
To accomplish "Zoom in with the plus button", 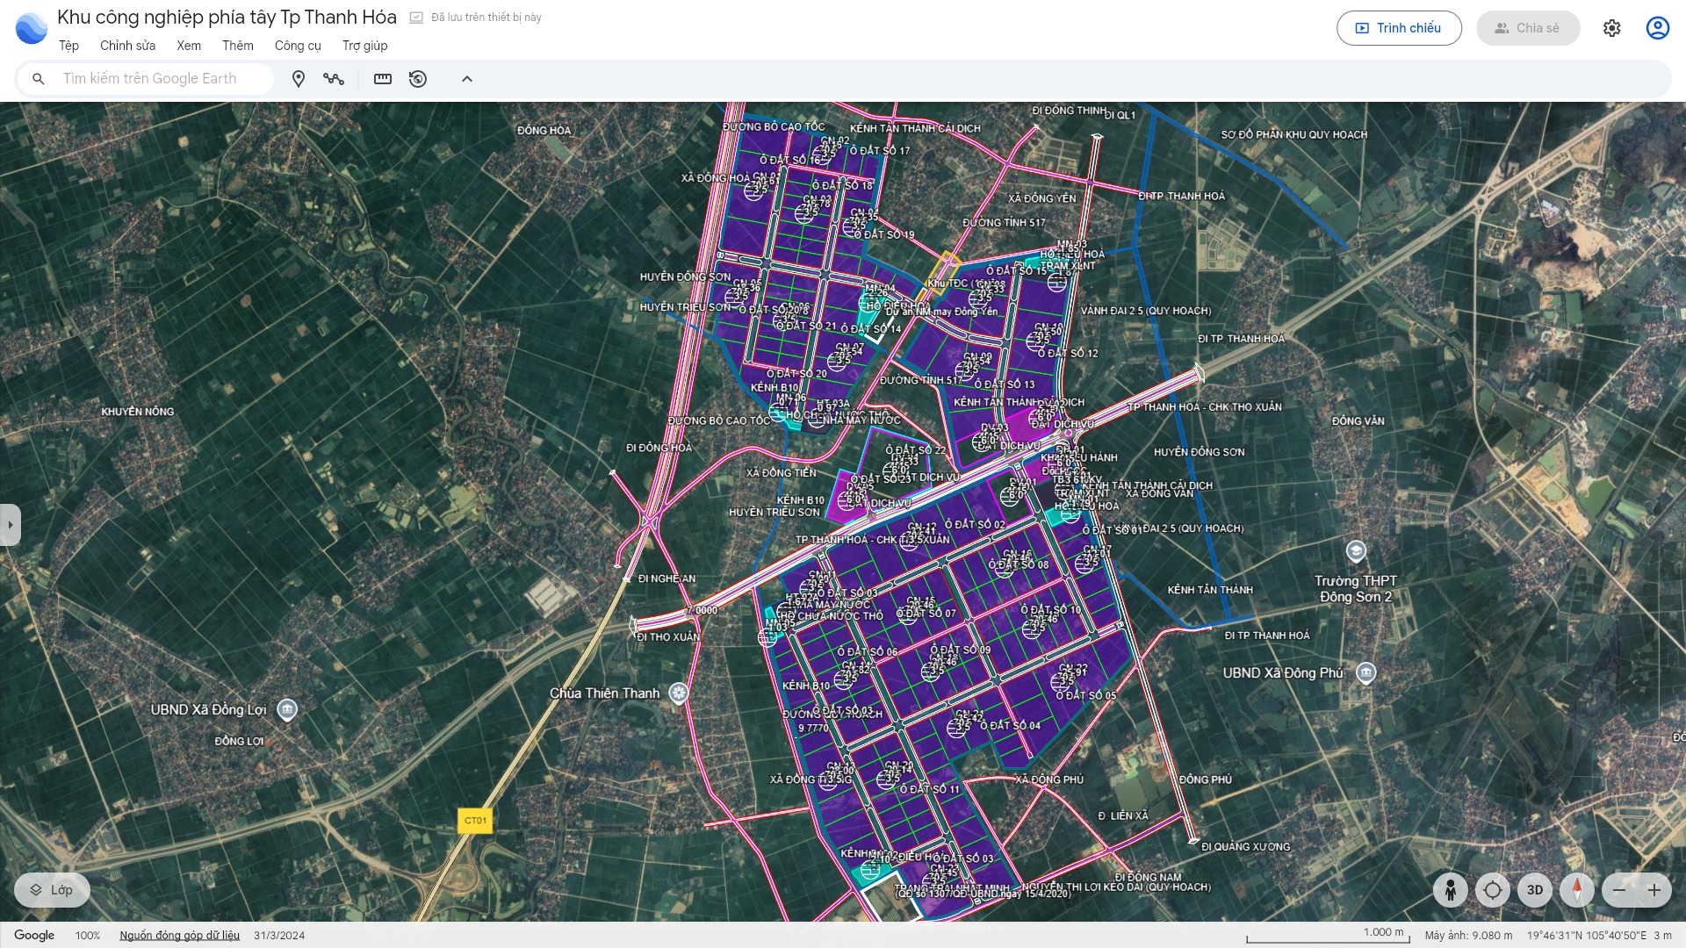I will pos(1654,890).
